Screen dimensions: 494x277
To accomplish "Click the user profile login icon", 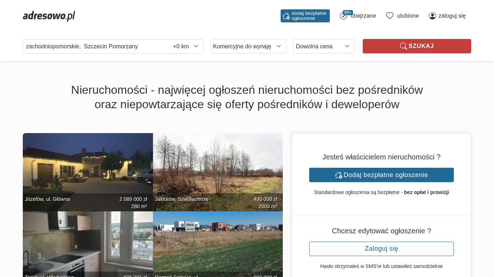I will (432, 16).
